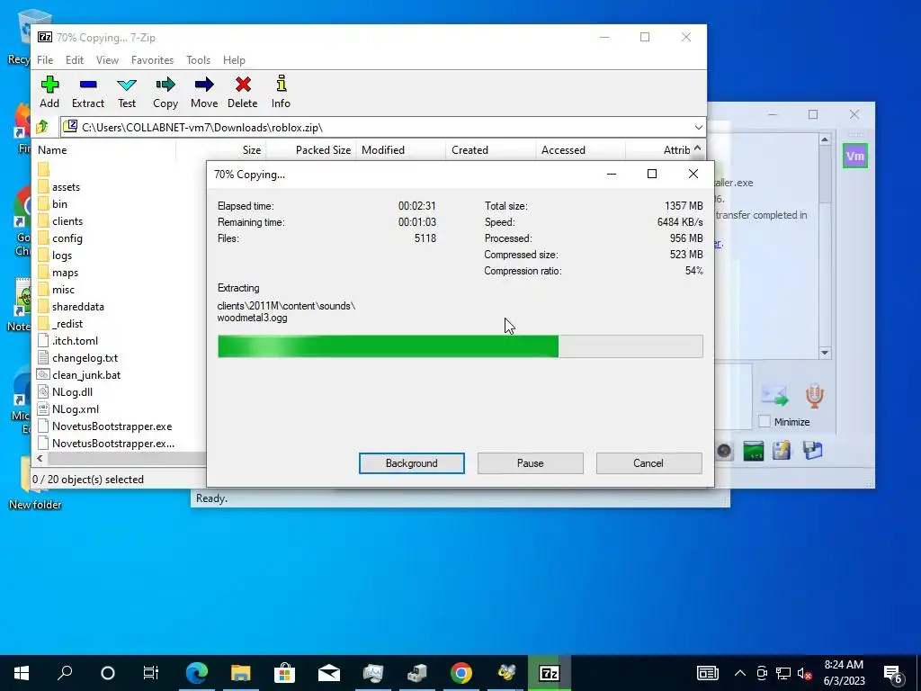Open the Help menu
The width and height of the screenshot is (921, 691).
click(x=234, y=60)
